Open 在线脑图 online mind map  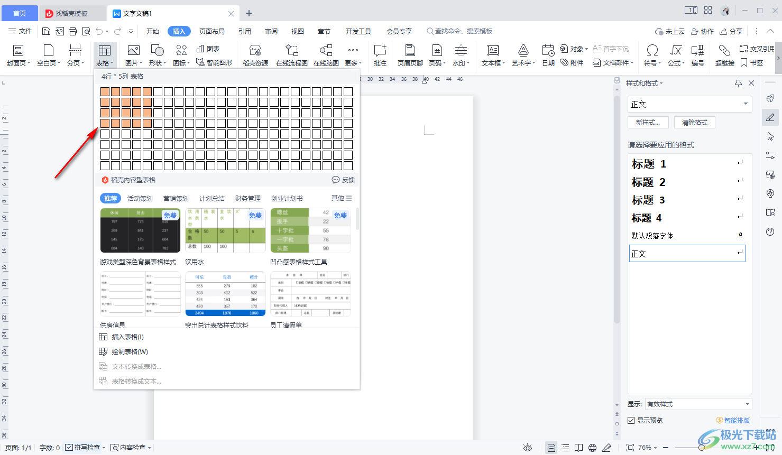pos(326,55)
